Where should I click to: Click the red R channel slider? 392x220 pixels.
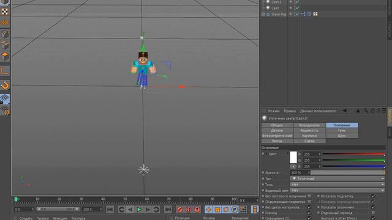(x=354, y=154)
